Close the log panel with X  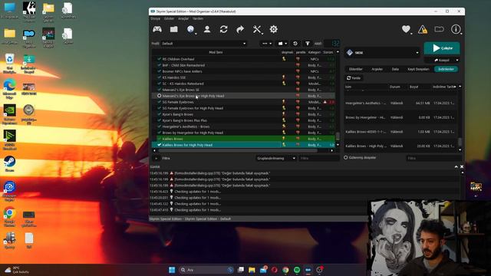click(x=462, y=167)
